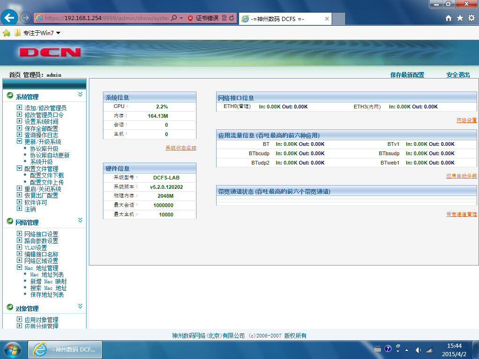
Task: Click the 首页 home breadcrumb text
Action: pyautogui.click(x=15, y=75)
